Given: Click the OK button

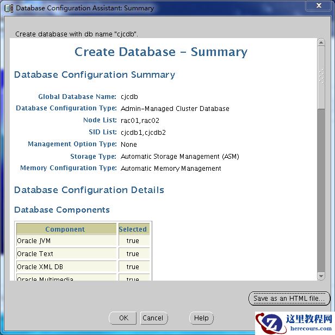Looking at the screenshot, I should pos(123,318).
